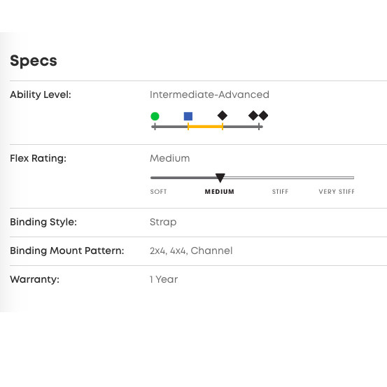
Task: Select the VERY STIFF flex label
Action: tap(337, 192)
